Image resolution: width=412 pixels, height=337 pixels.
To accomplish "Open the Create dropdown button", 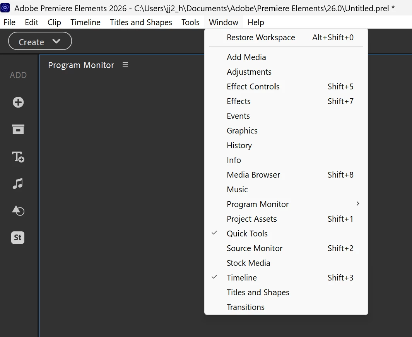I will click(40, 41).
